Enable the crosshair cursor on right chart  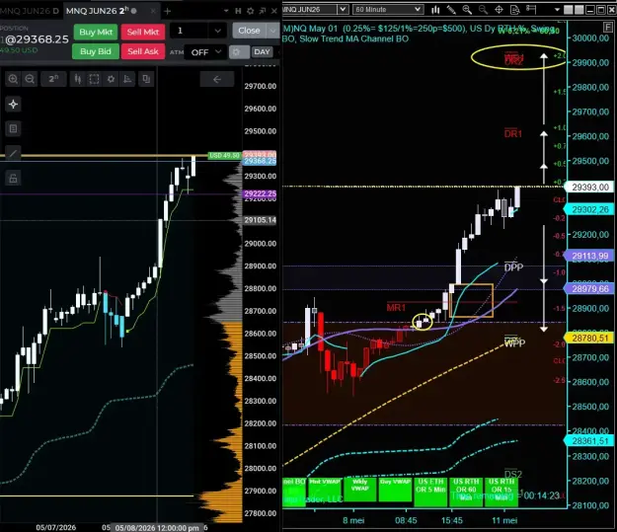(x=499, y=10)
